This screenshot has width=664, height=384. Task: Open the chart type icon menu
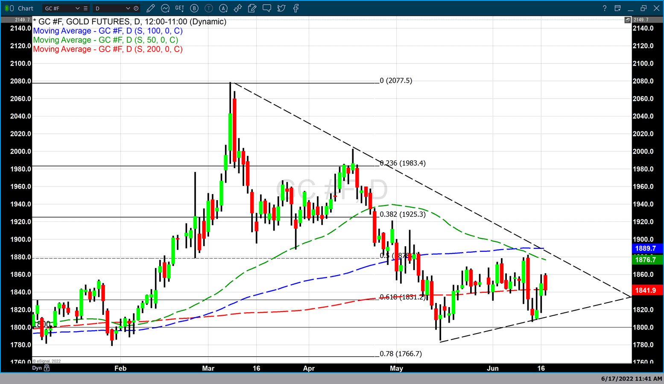(165, 8)
